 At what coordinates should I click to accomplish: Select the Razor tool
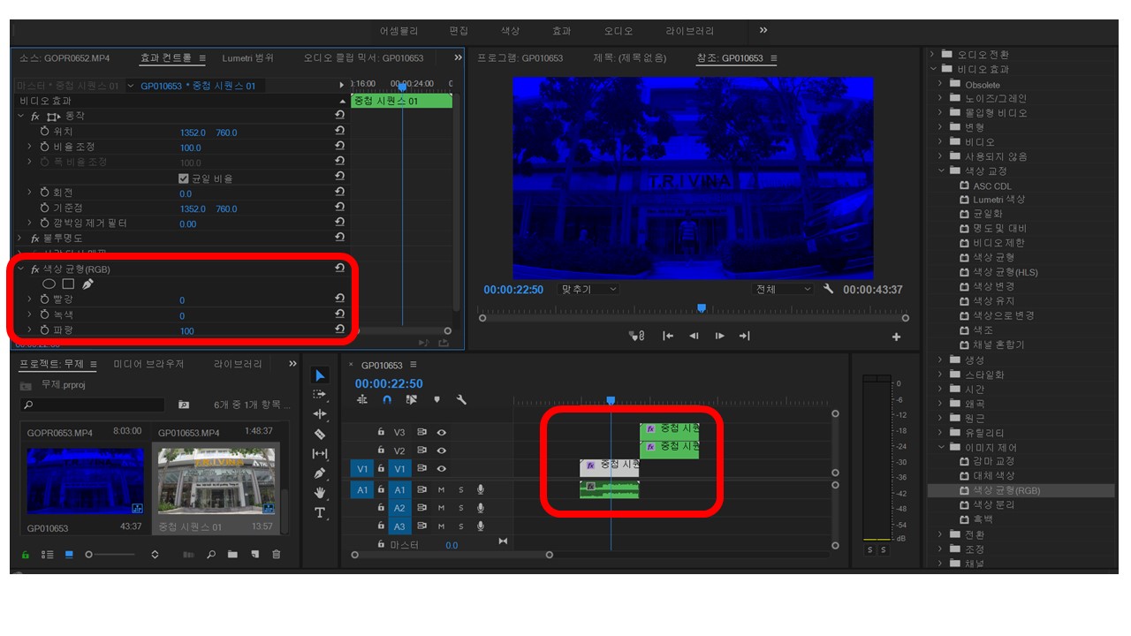[320, 434]
